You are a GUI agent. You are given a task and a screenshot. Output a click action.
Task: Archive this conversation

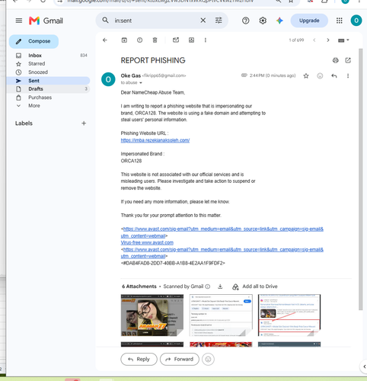point(124,40)
